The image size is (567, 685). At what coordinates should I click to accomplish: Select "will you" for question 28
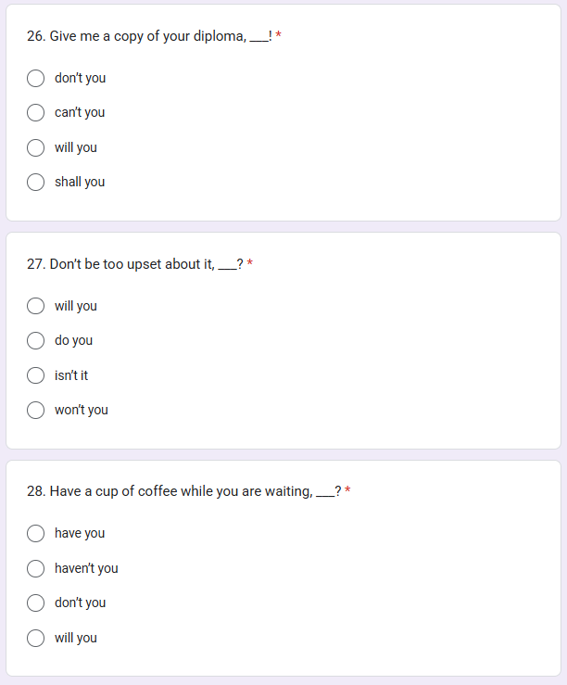click(x=35, y=638)
